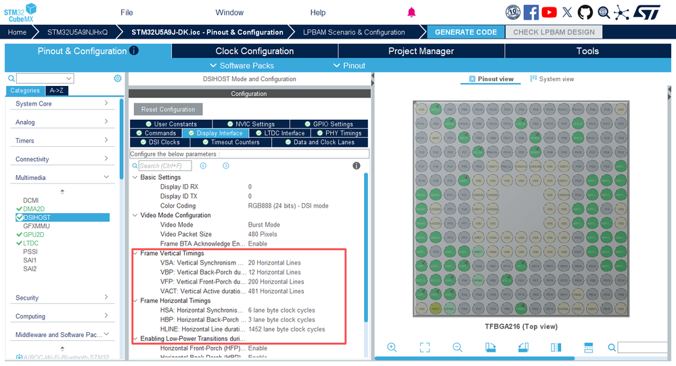Open the Help menu
676x366 pixels.
coord(318,12)
